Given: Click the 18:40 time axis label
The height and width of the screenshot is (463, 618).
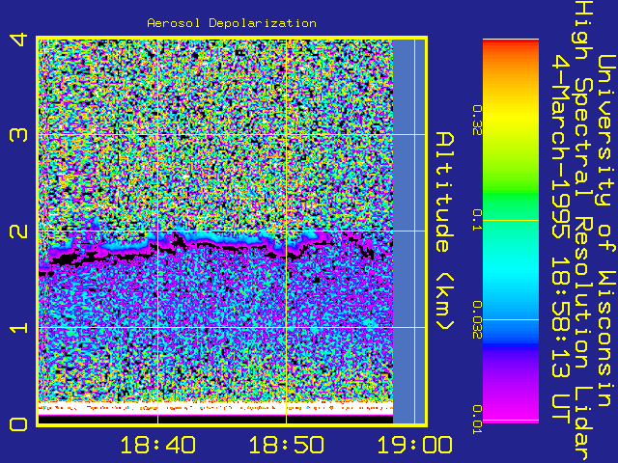Looking at the screenshot, I should click(157, 446).
